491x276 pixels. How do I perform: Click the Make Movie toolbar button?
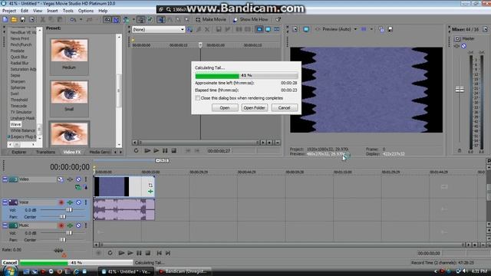(x=211, y=19)
